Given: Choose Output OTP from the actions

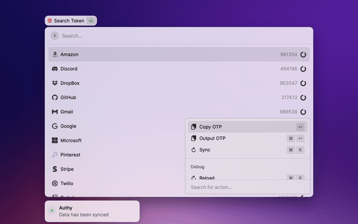Looking at the screenshot, I should point(212,138).
